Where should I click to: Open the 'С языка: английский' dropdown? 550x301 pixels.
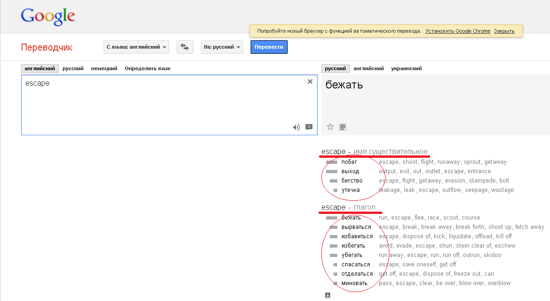click(136, 47)
